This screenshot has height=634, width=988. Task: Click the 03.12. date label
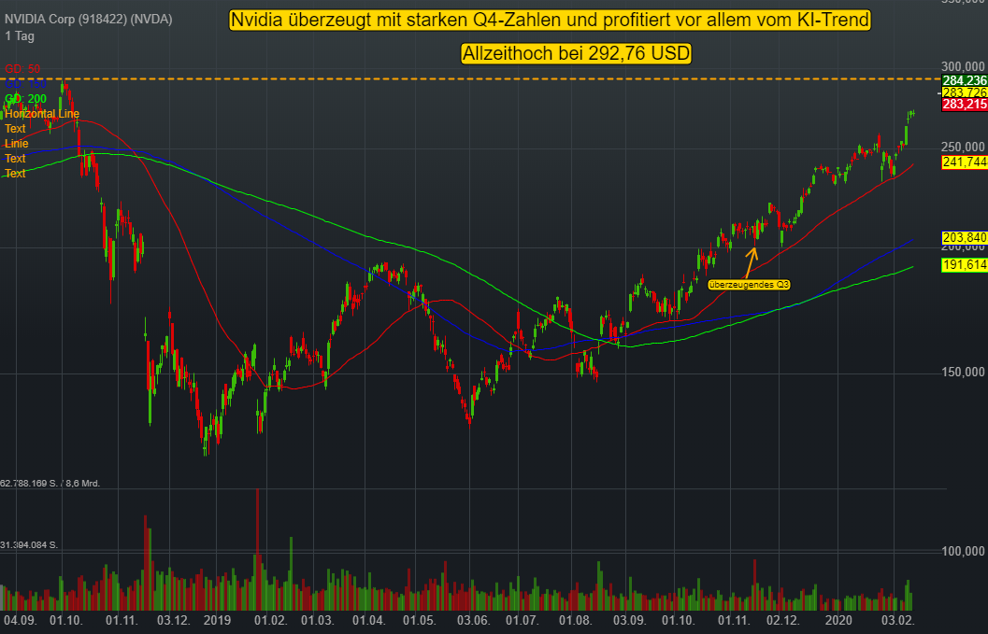[x=173, y=620]
